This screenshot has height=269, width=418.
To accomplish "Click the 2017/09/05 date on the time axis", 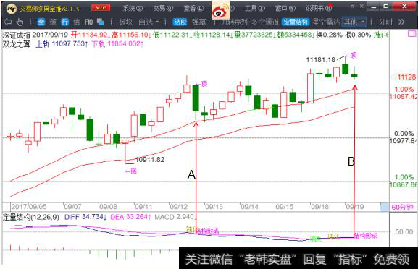I will pyautogui.click(x=29, y=207).
